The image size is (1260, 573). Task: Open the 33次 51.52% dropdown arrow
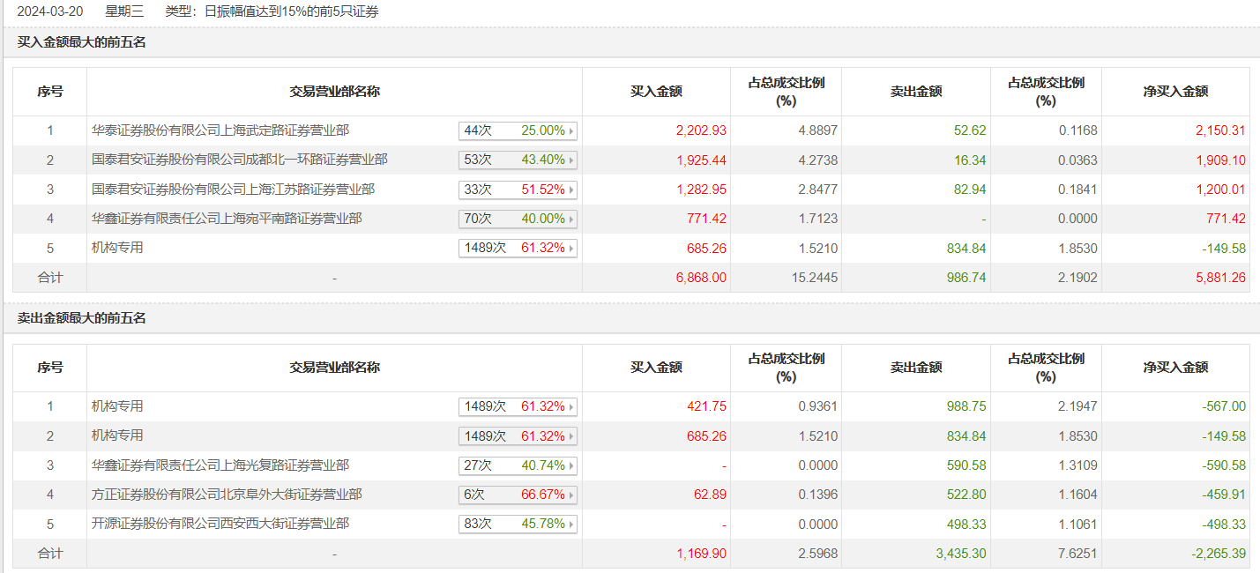[571, 190]
